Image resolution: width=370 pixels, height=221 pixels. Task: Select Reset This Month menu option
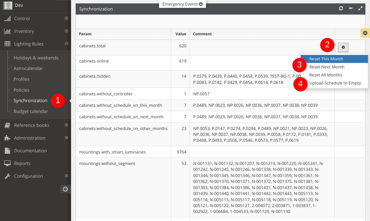[x=326, y=59]
